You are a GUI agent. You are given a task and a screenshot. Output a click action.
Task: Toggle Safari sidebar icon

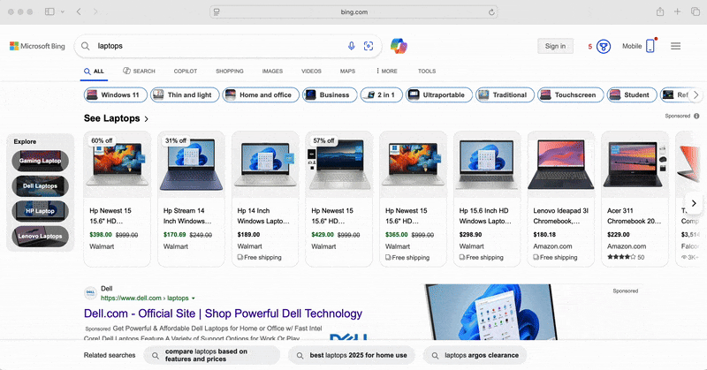coord(49,11)
